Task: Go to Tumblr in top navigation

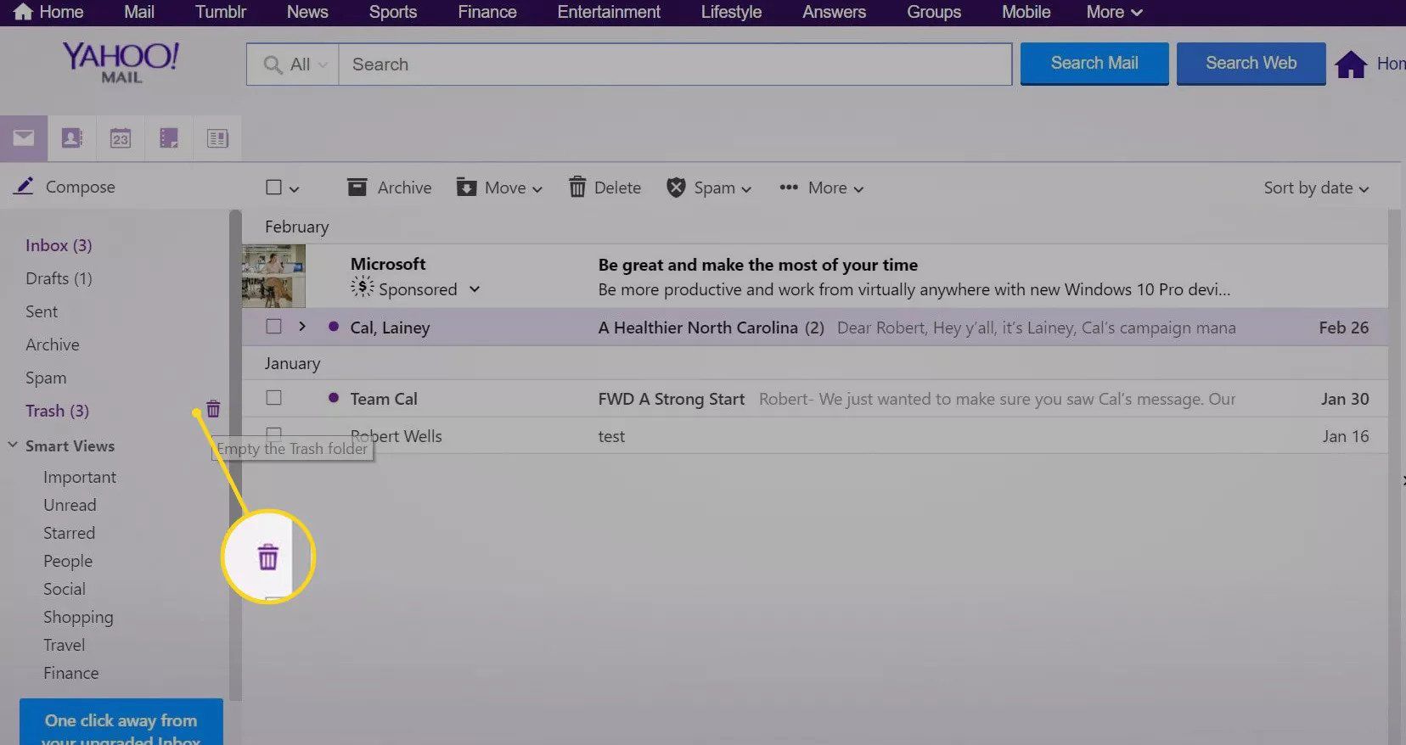Action: tap(221, 12)
